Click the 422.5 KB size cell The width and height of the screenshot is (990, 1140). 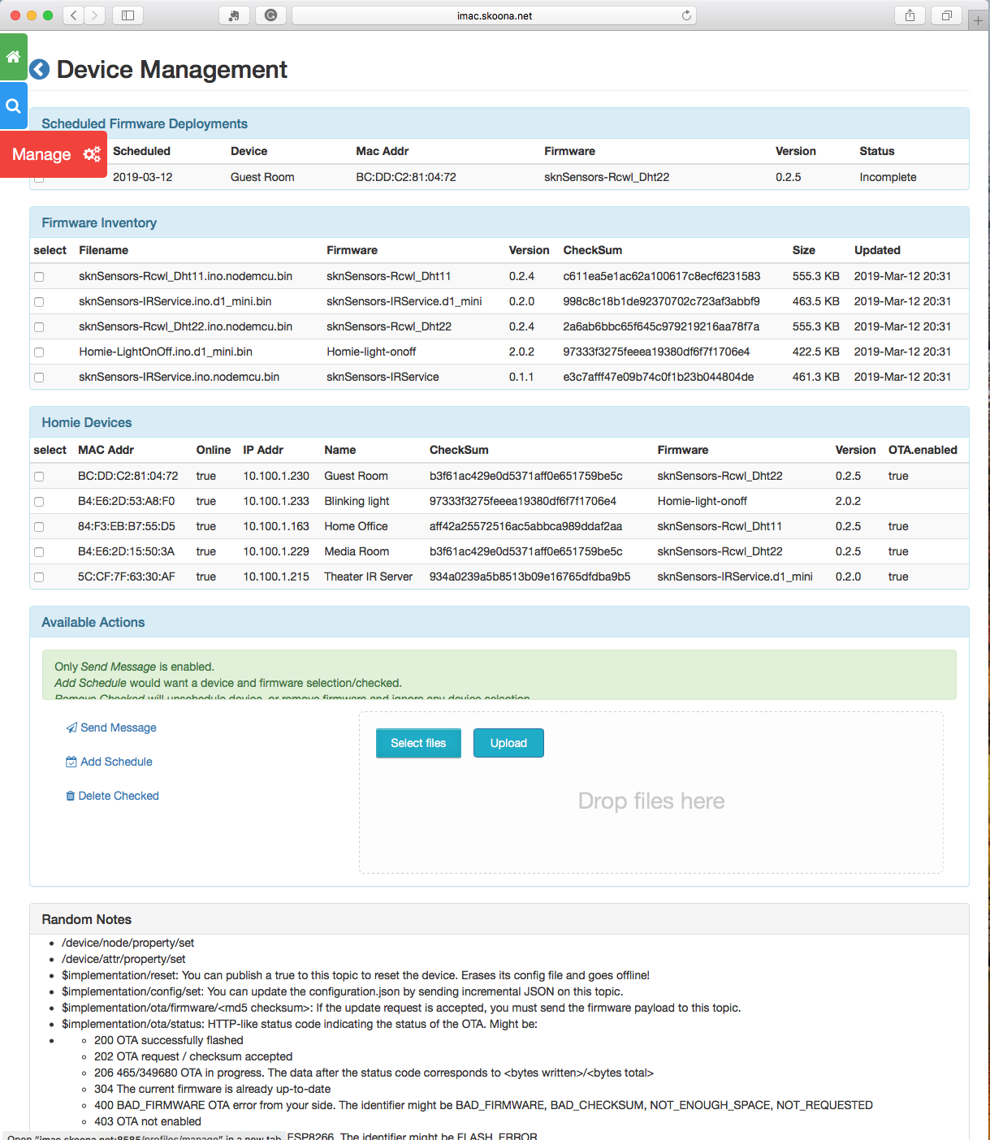click(x=816, y=352)
